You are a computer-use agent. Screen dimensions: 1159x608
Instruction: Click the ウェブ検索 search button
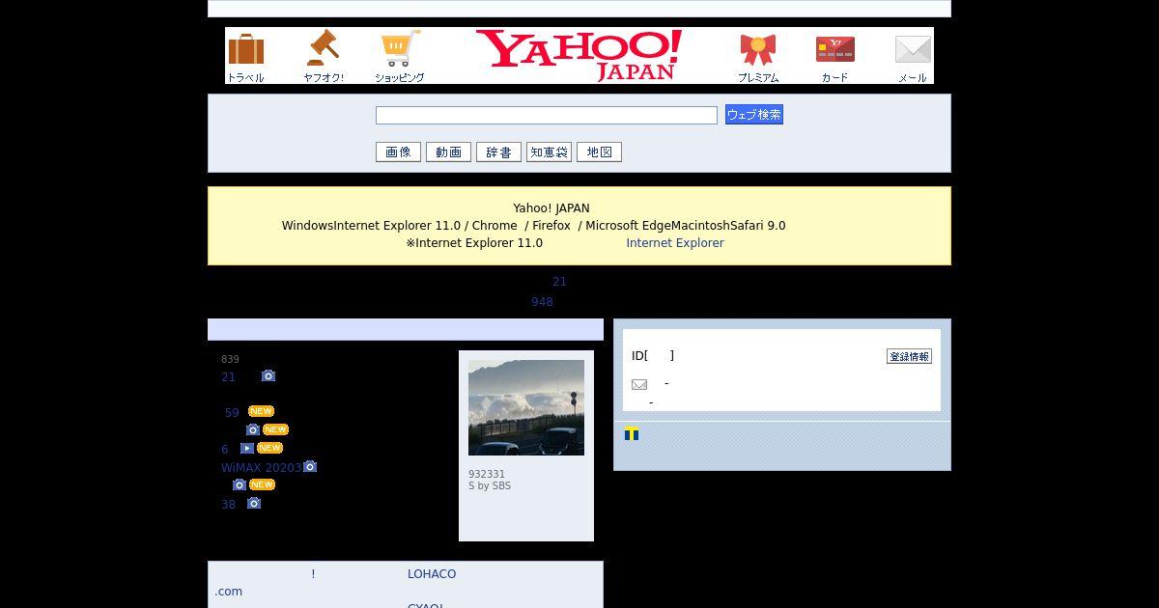tap(754, 115)
